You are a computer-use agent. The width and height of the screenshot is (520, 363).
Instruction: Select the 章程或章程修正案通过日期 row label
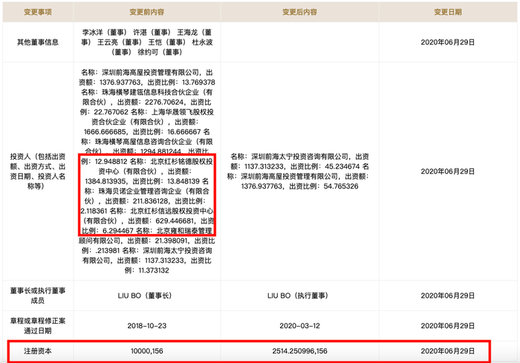38,326
